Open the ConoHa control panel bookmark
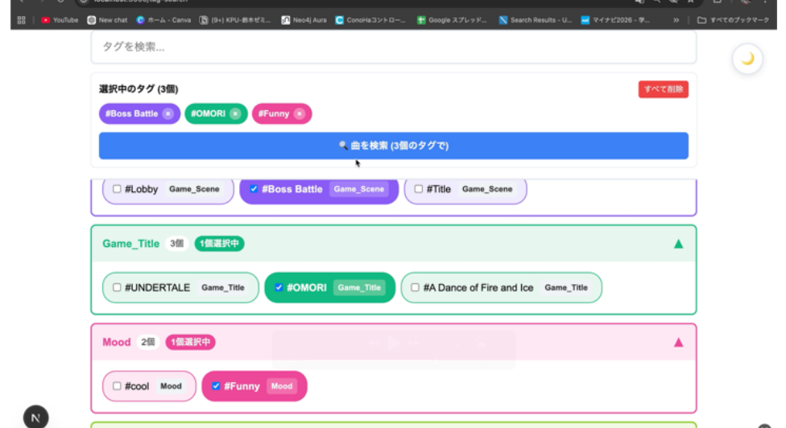786x428 pixels. pos(370,20)
